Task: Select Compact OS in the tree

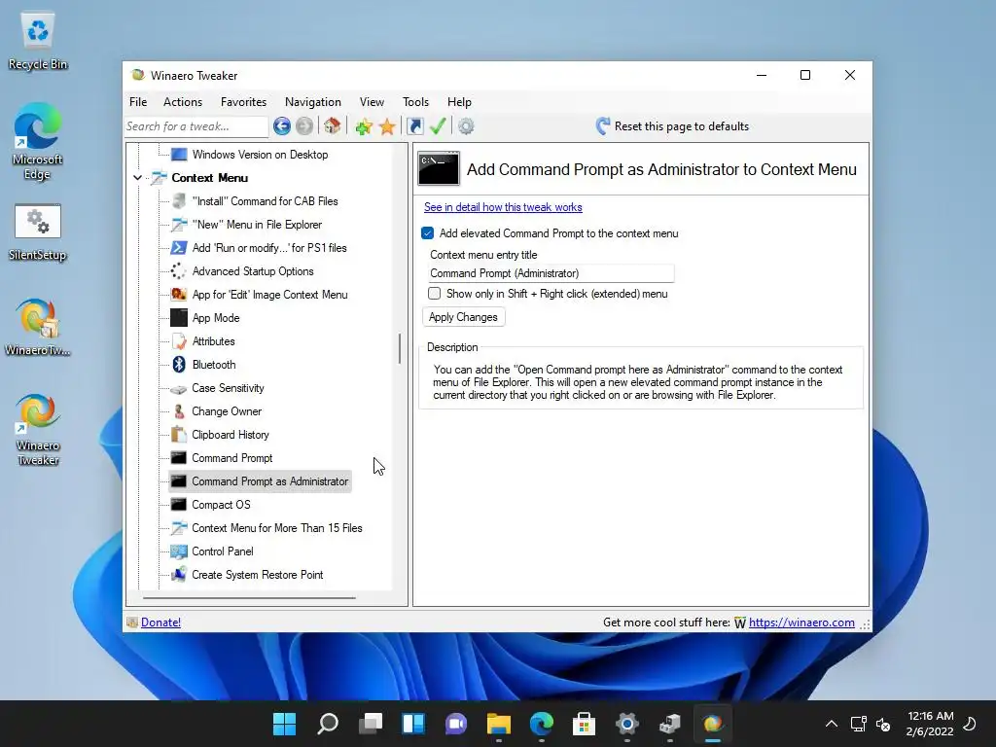Action: tap(221, 505)
